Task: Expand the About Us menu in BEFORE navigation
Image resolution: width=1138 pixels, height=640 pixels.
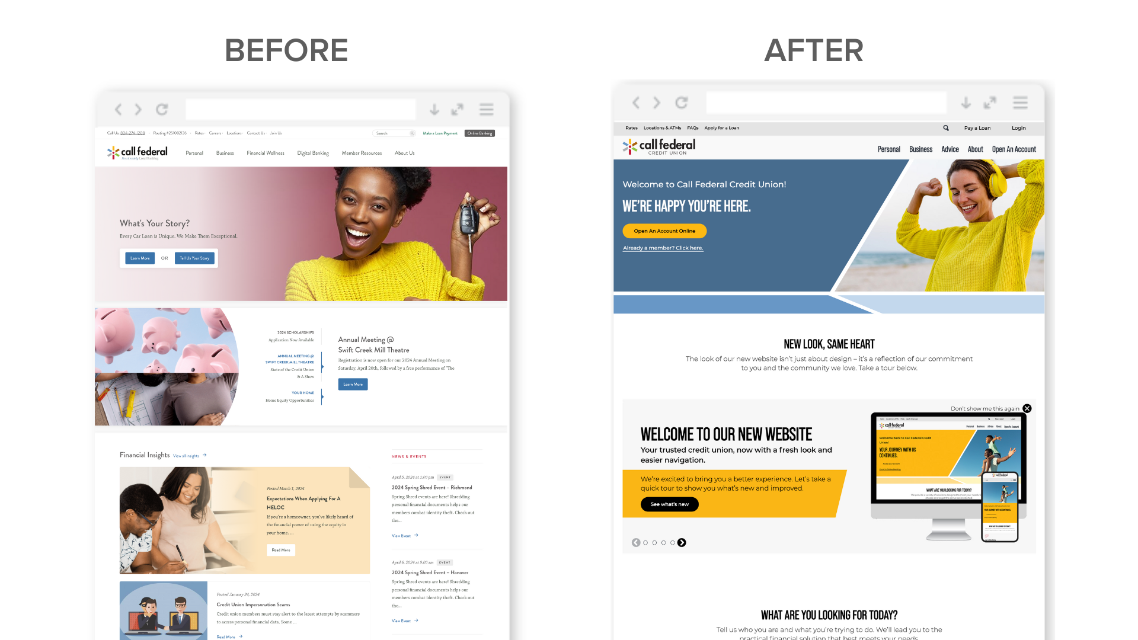Action: click(405, 152)
